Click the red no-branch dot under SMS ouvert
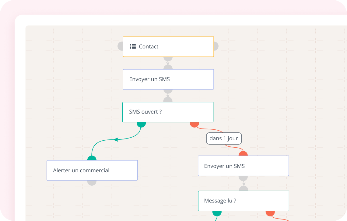Image resolution: width=347 pixels, height=221 pixels. pos(195,124)
